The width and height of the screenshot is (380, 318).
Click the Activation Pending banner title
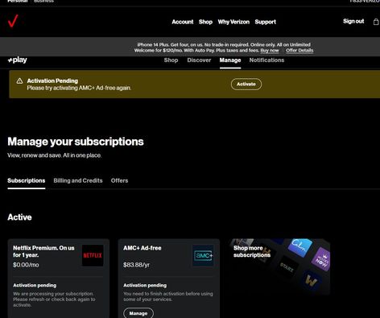tap(52, 81)
